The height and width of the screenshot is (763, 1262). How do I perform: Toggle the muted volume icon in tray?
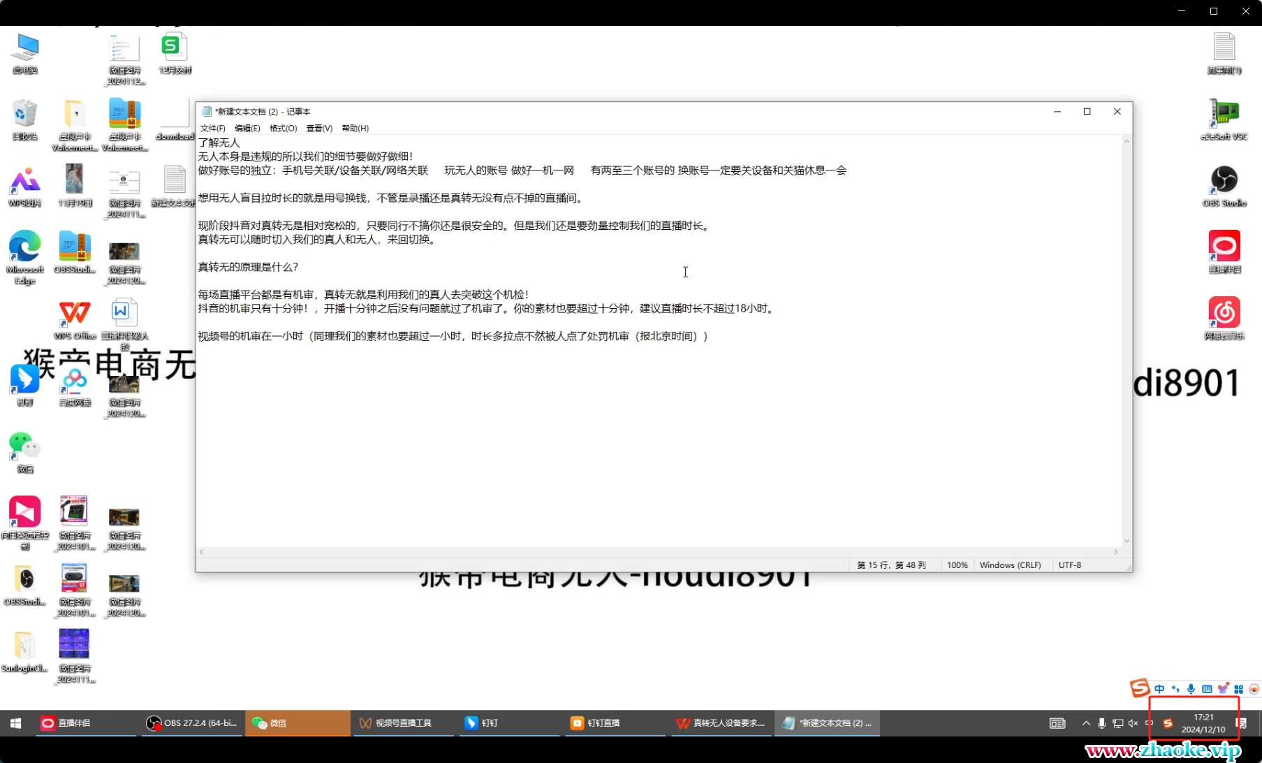coord(1133,723)
